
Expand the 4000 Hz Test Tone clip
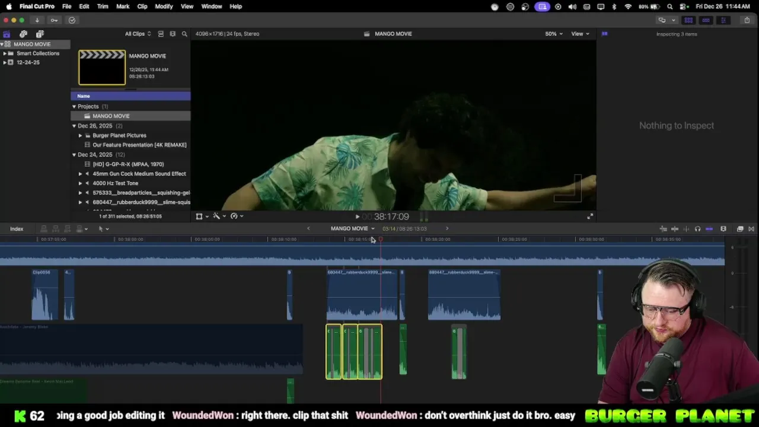(81, 183)
